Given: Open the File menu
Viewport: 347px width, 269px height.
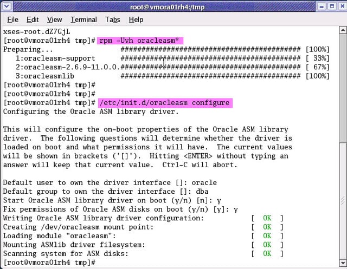Looking at the screenshot, I should tap(12, 19).
